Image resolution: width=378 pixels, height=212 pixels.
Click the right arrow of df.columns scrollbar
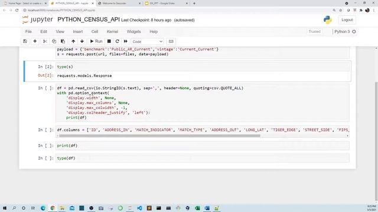click(347, 135)
